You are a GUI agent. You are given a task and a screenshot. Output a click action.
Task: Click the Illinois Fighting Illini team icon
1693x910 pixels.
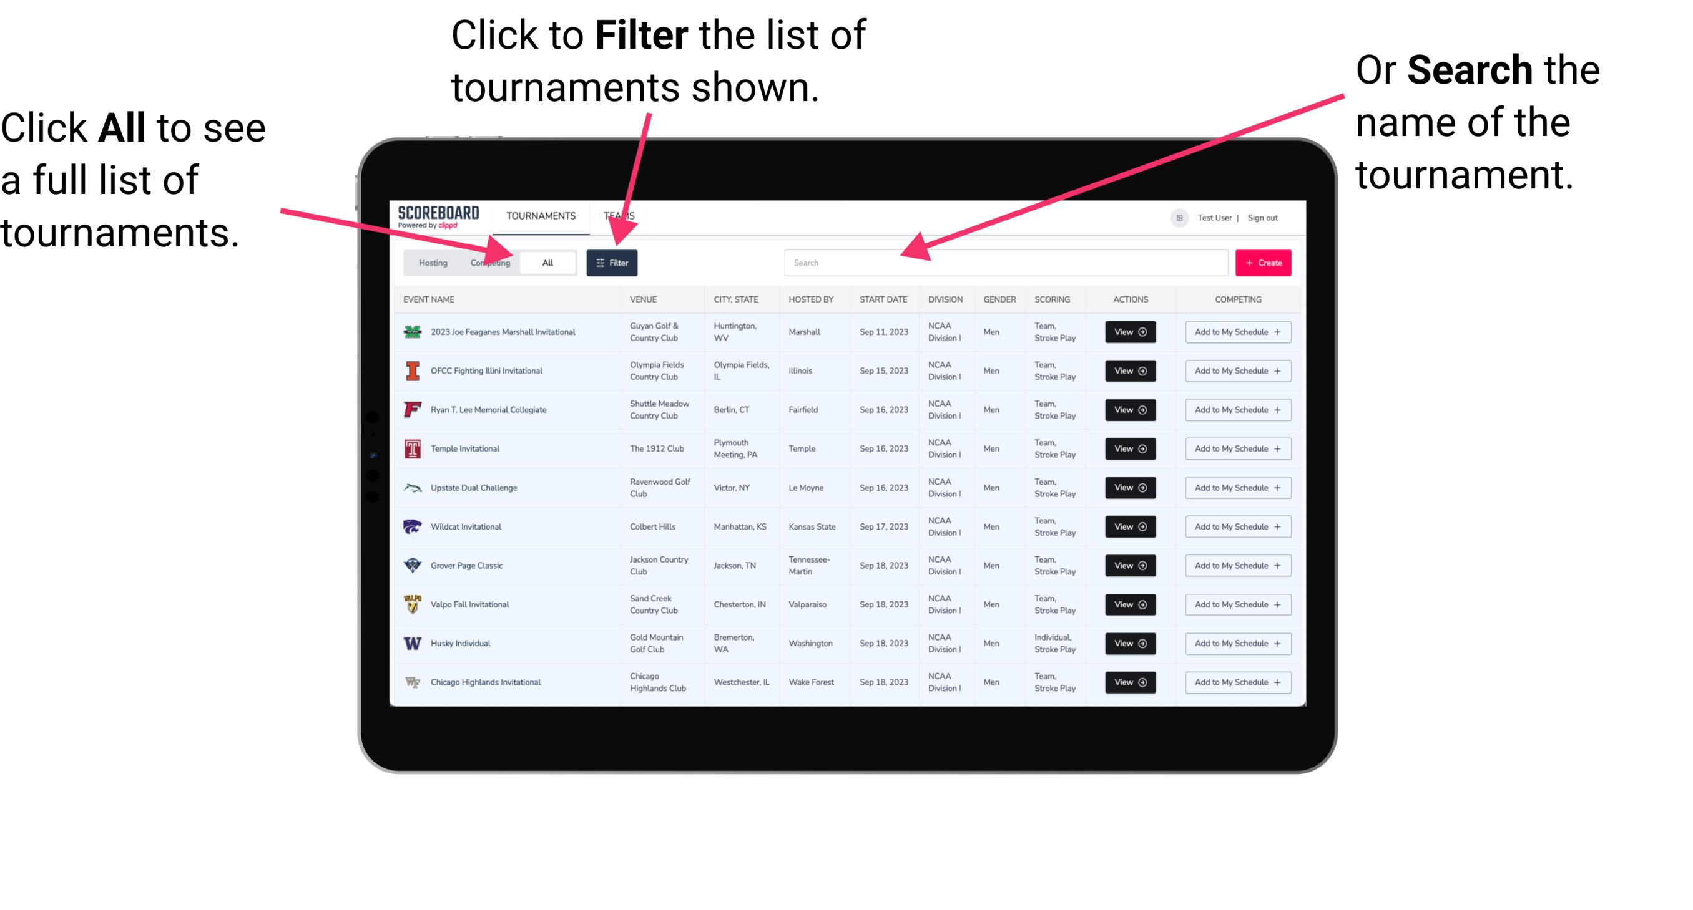tap(413, 372)
